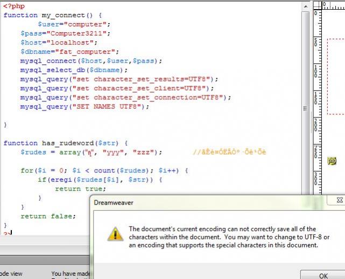Click the encoding warning message text
Viewport: 345px width, 279px height.
coord(229,237)
